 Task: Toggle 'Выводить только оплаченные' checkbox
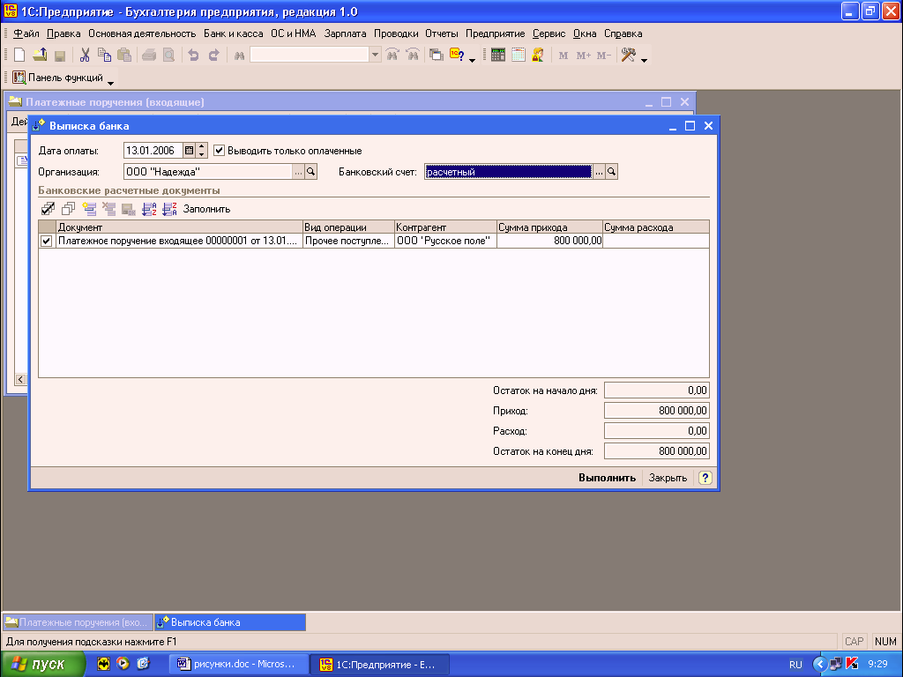click(220, 151)
